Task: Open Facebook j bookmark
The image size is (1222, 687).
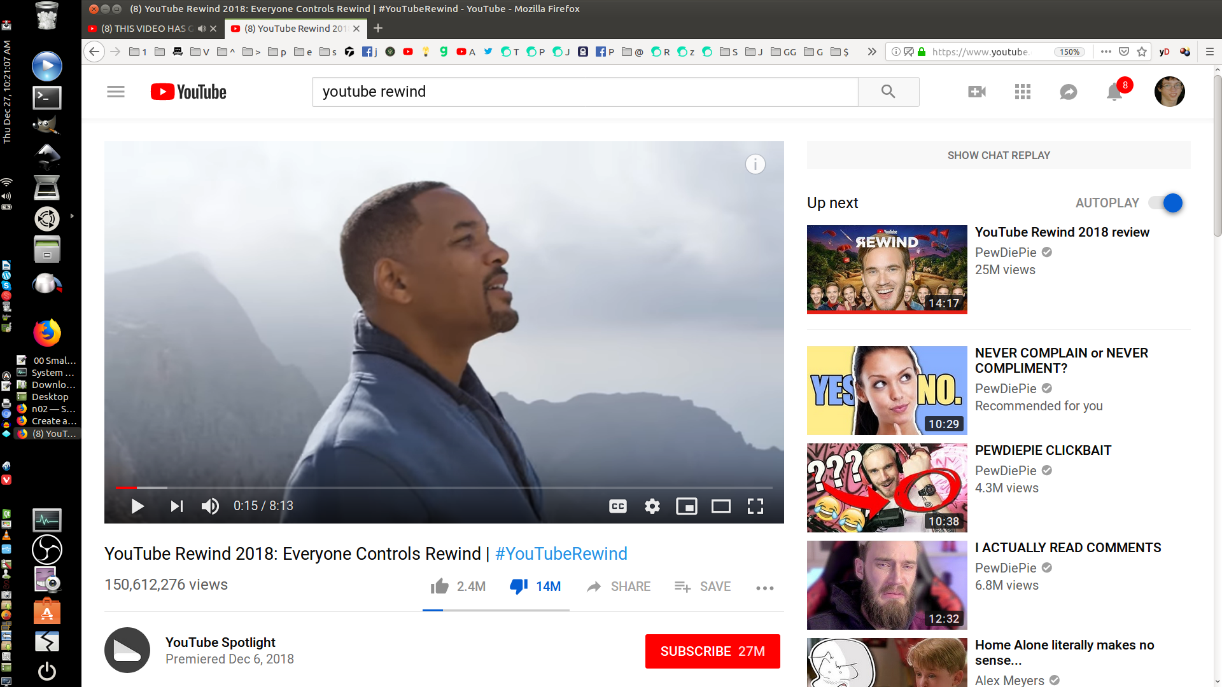Action: tap(370, 52)
